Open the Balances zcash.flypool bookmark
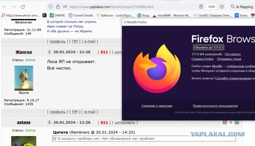255x146 pixels. [x=115, y=16]
